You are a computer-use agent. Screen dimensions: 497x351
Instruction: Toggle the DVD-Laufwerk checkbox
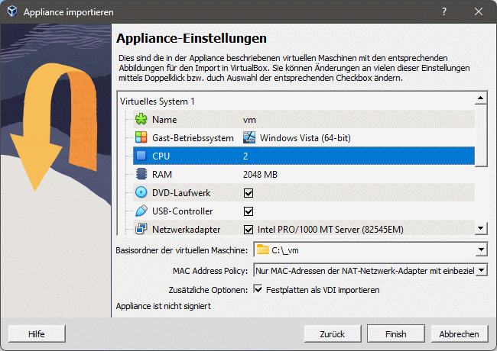[248, 193]
